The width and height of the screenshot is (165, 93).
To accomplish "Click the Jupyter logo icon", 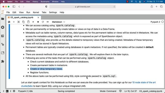I will [x=3, y=12].
